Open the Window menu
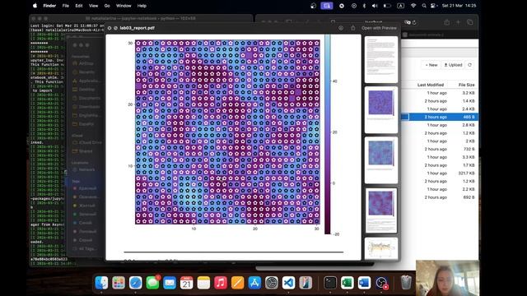Viewport: 527px width, 296px height. (124, 6)
